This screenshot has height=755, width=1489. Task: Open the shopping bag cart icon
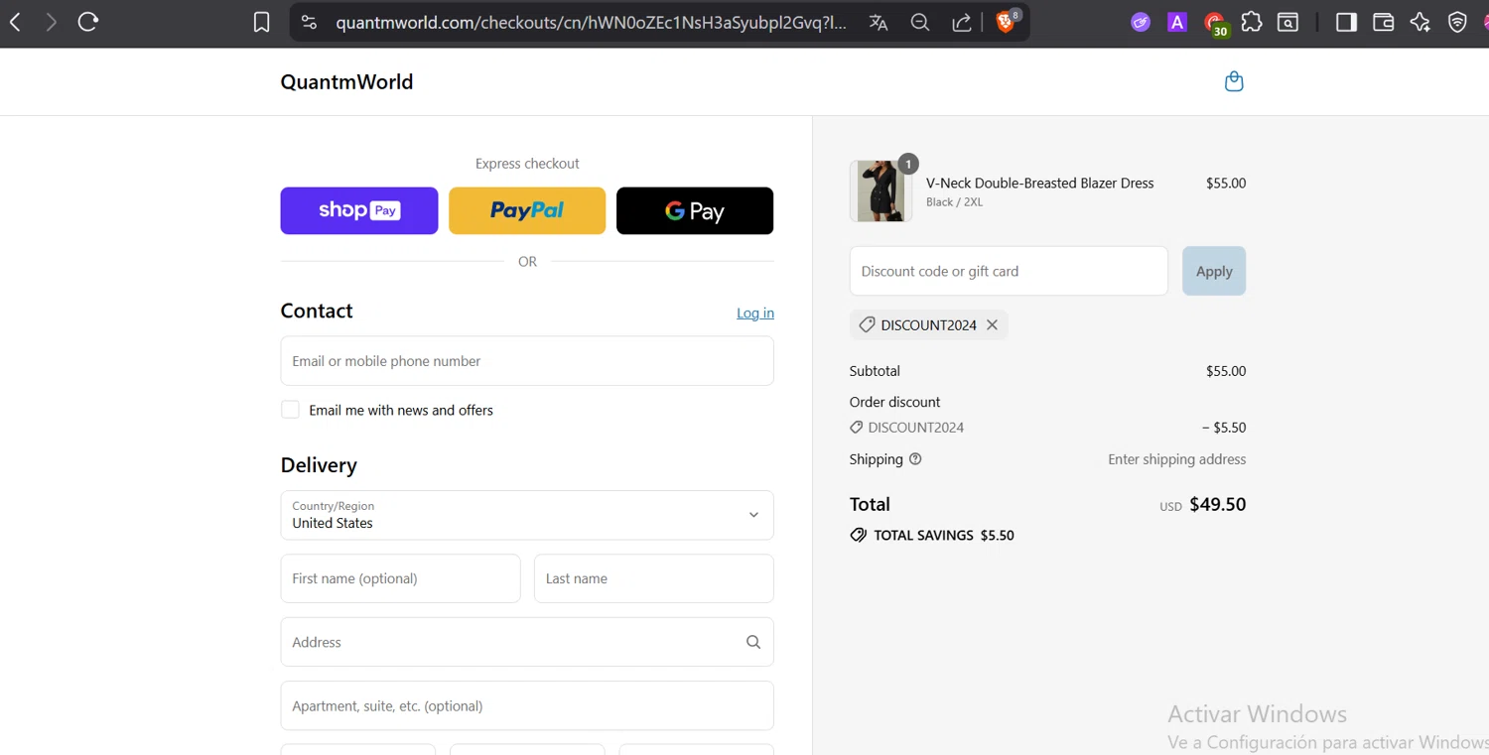(x=1234, y=81)
